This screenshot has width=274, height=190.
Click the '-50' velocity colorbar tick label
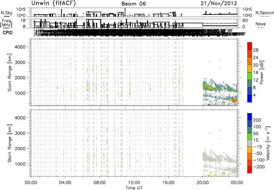point(258,153)
